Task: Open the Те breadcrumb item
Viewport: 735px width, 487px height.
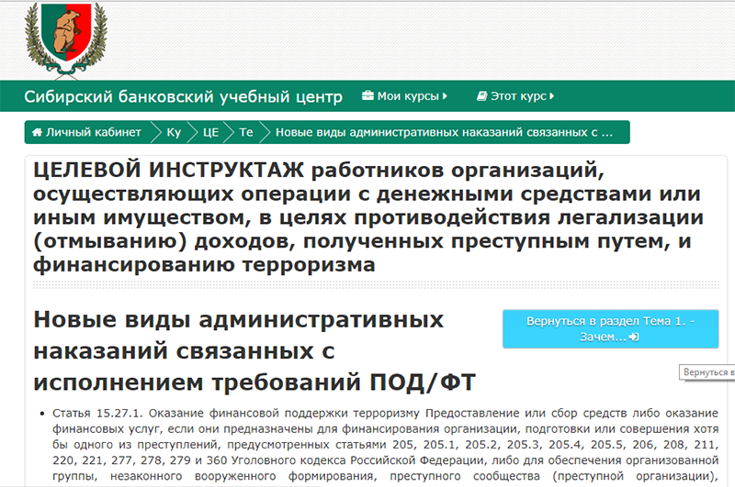Action: [x=246, y=132]
